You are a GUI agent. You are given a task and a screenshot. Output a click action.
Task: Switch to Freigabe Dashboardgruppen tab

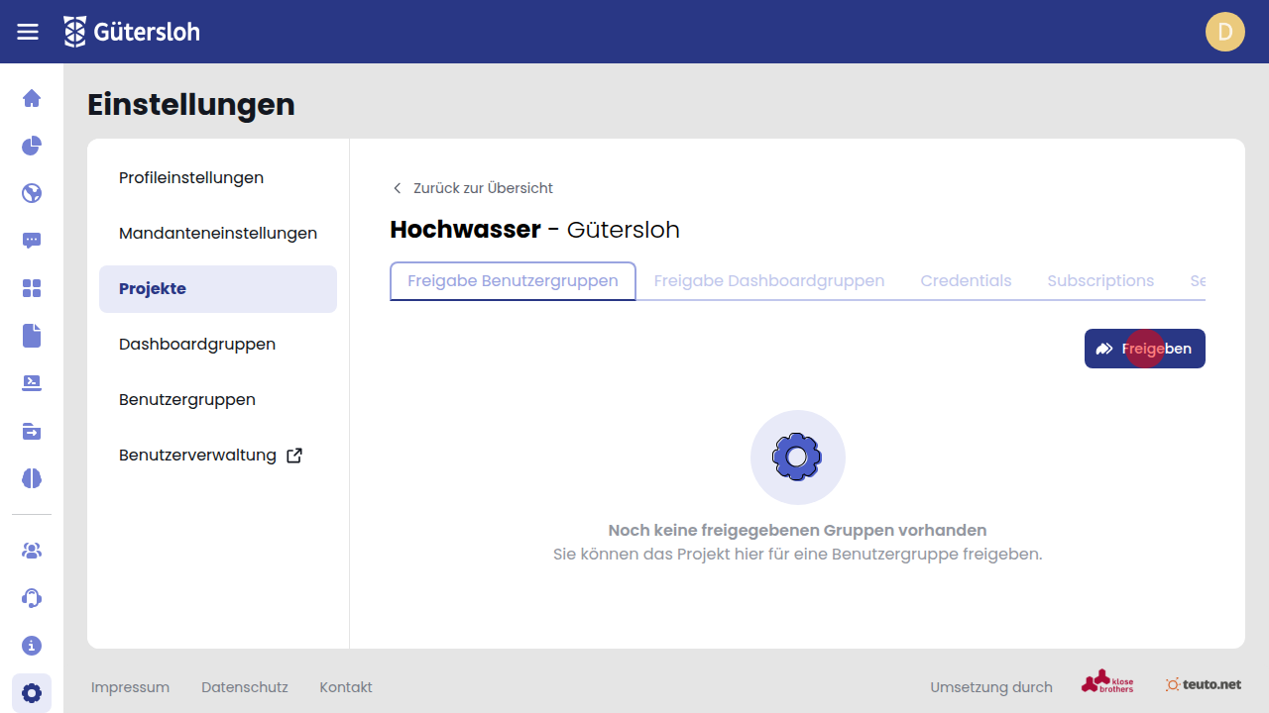[x=768, y=281]
